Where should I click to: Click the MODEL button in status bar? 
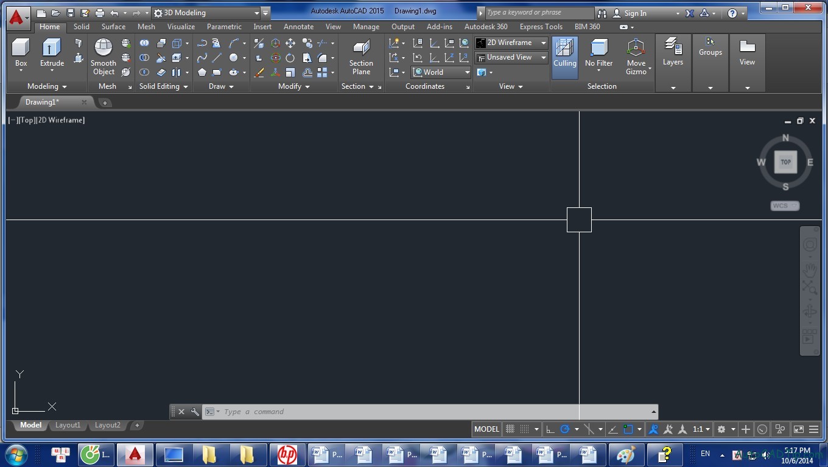486,429
